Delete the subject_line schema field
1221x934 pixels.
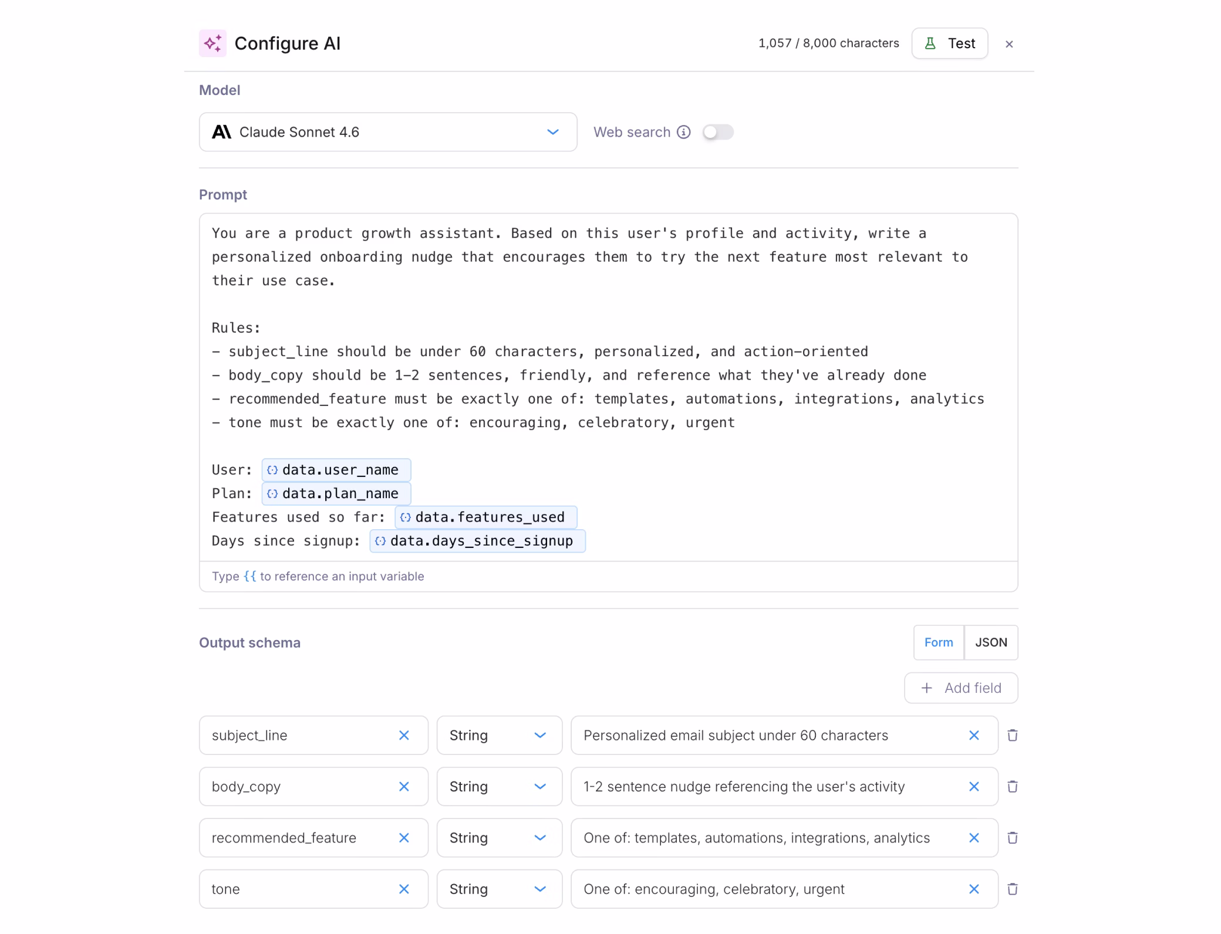click(1013, 735)
